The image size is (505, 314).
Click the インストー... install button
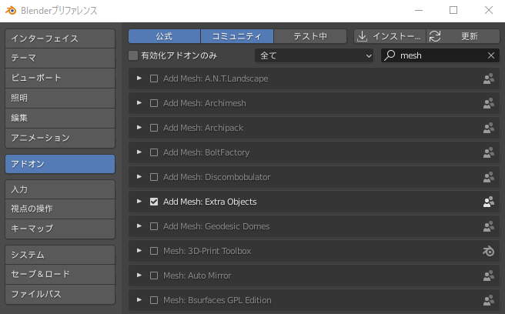[390, 36]
